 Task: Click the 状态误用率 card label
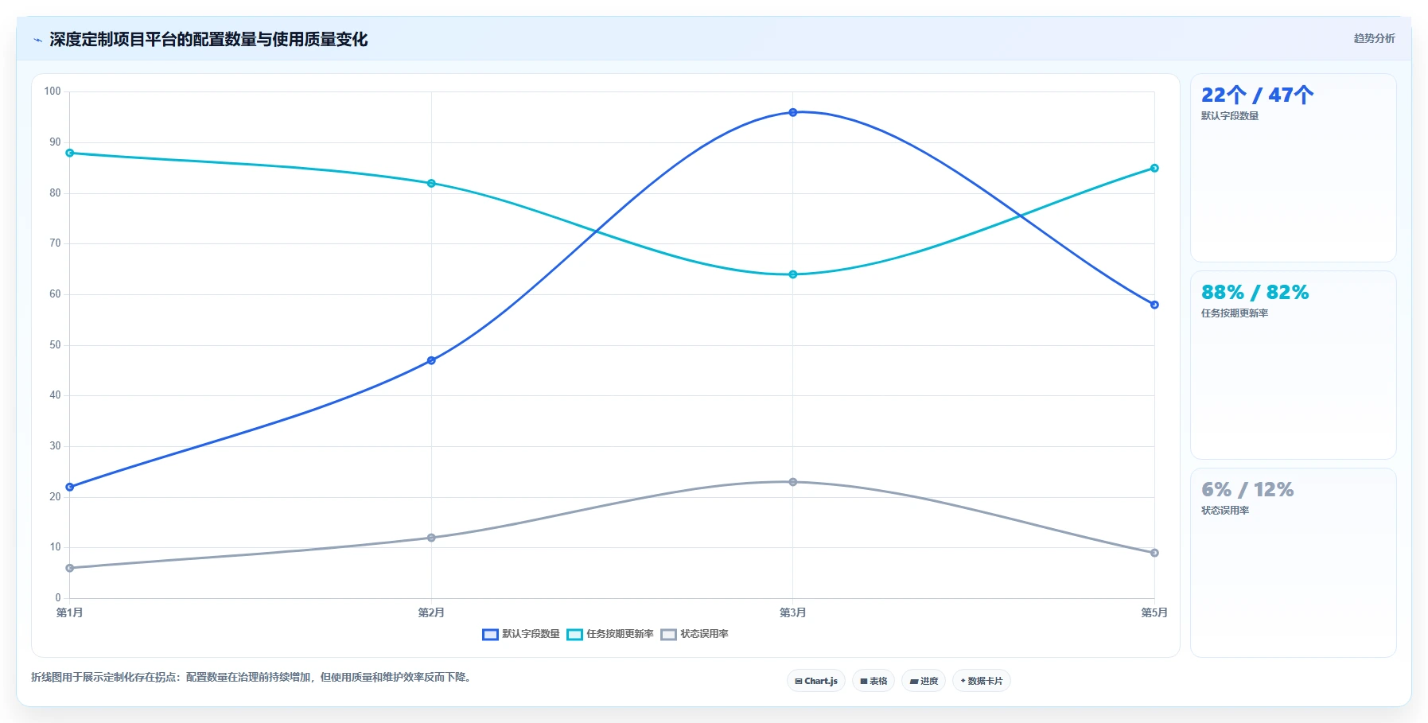tap(1225, 511)
